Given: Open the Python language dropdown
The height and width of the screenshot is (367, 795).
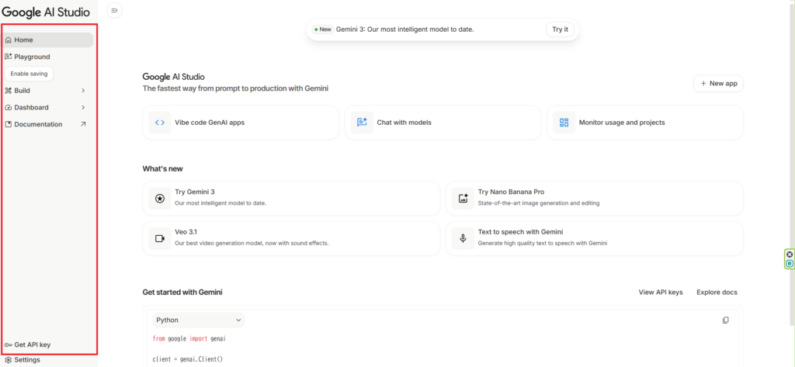Looking at the screenshot, I should [x=198, y=320].
